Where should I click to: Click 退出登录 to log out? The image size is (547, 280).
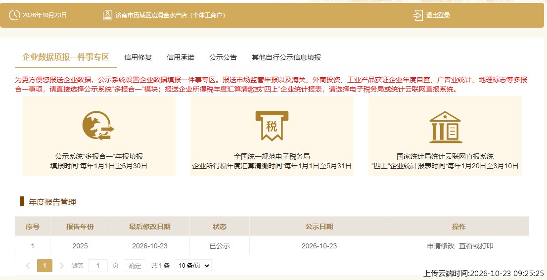click(438, 15)
